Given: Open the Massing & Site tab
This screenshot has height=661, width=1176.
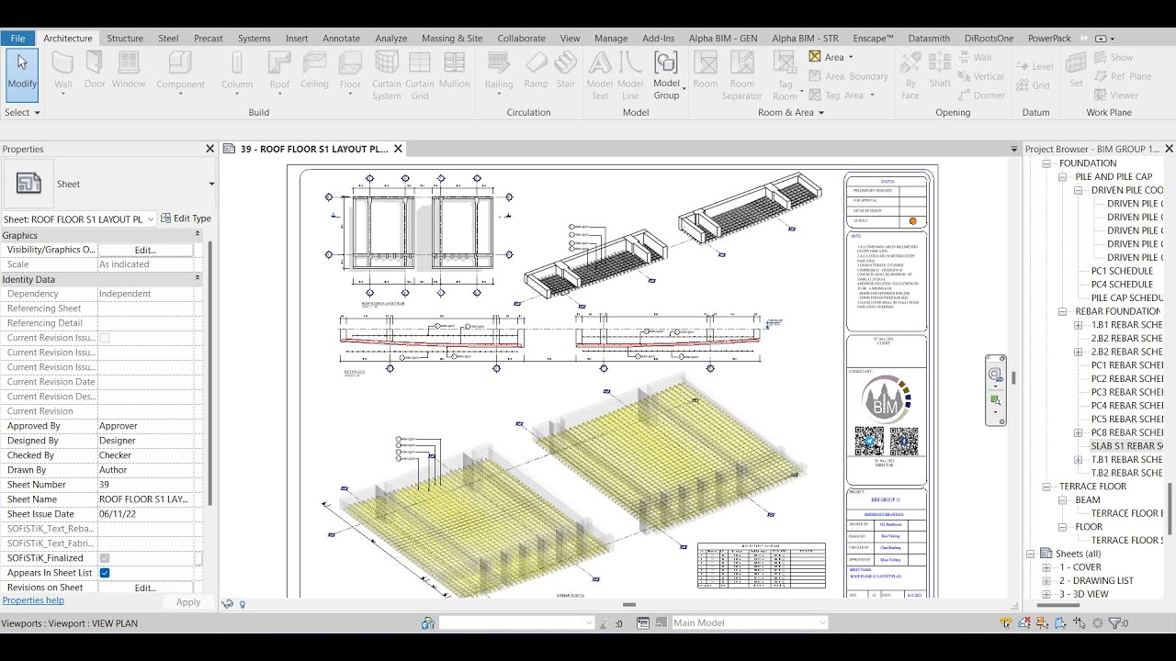Looking at the screenshot, I should (452, 39).
